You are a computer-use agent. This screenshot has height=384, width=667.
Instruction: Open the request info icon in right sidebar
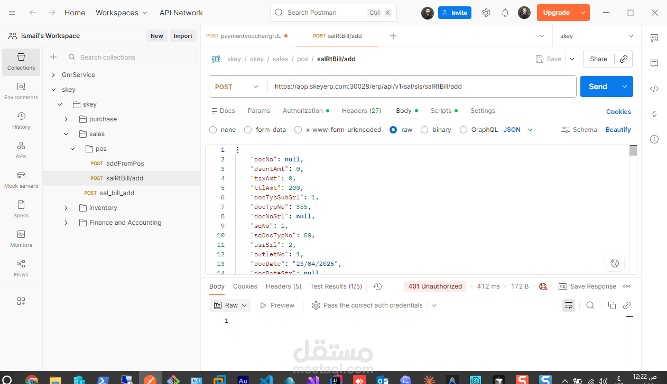click(x=654, y=139)
